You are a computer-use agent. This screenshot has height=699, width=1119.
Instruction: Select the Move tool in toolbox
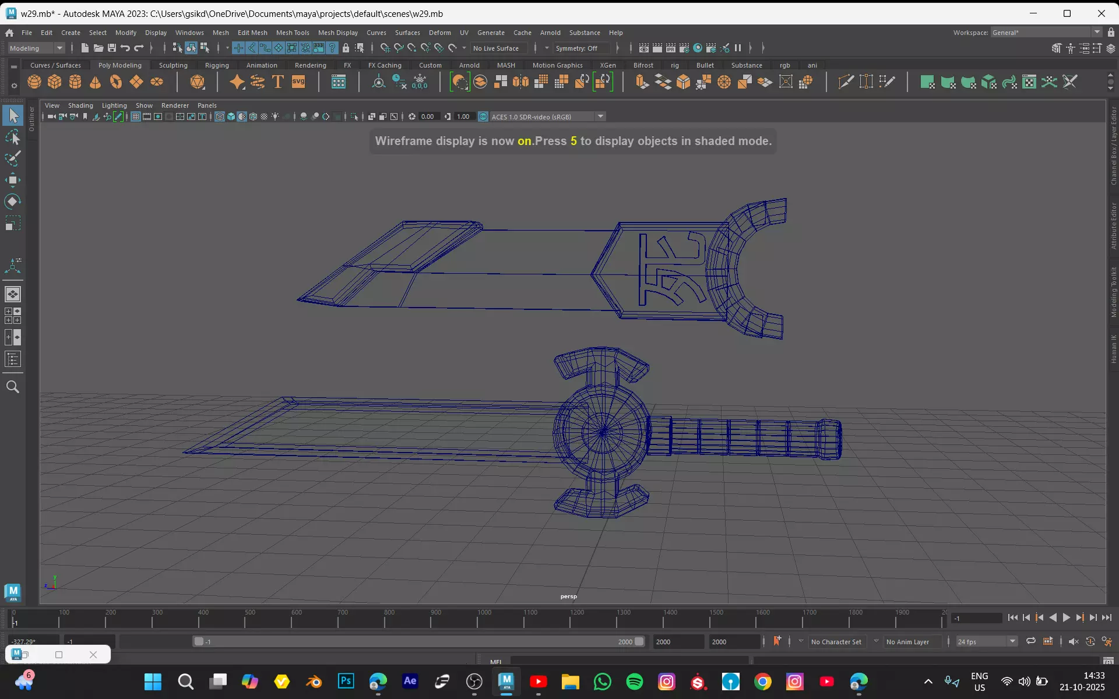click(13, 179)
